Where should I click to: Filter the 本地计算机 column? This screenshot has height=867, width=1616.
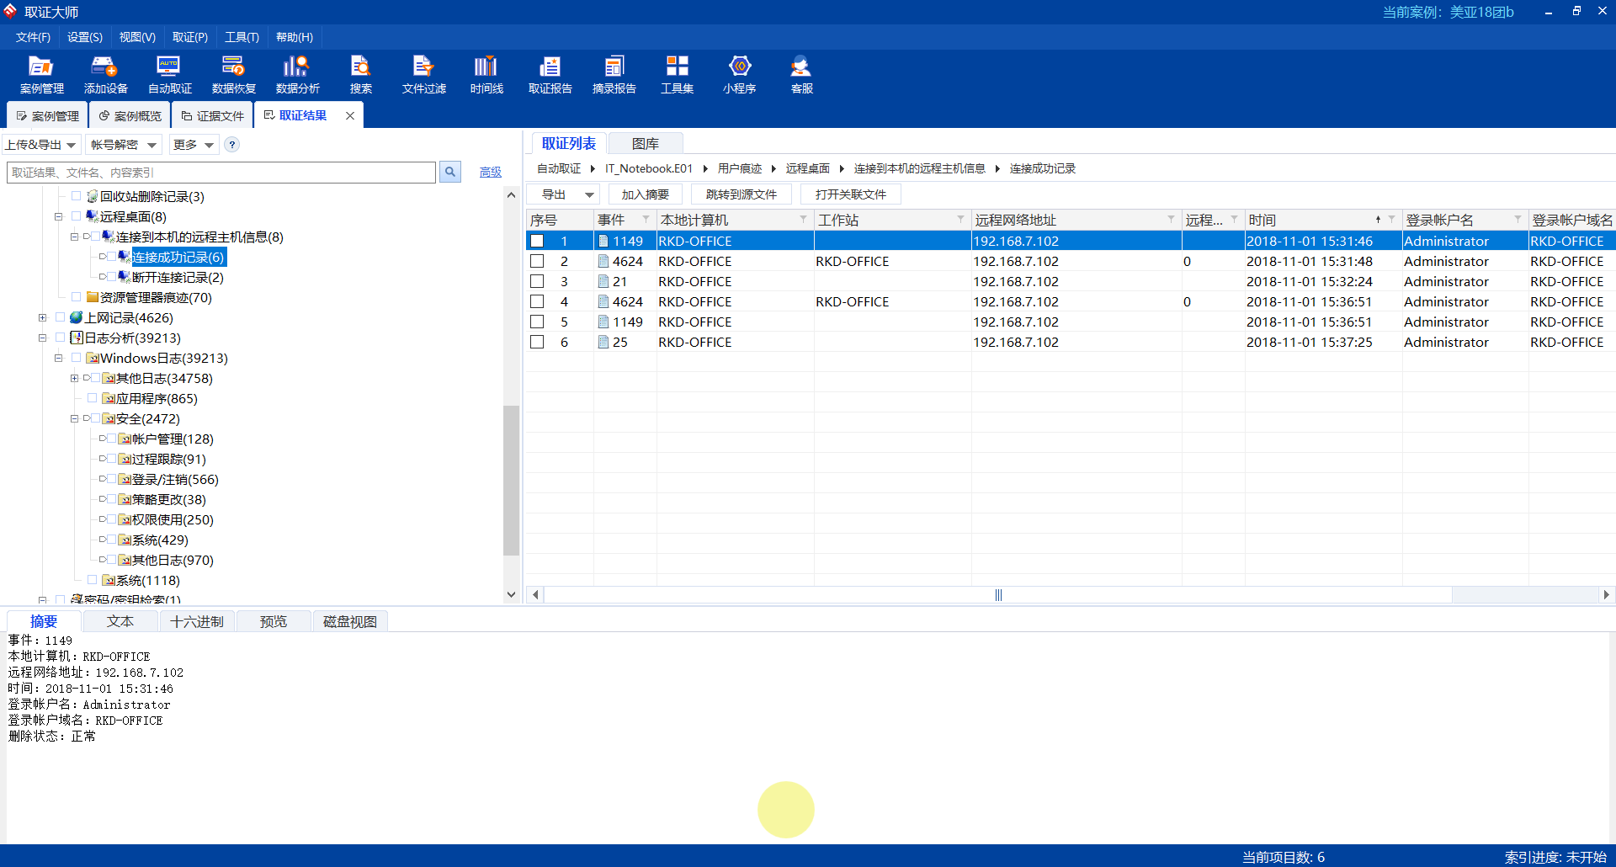click(803, 220)
